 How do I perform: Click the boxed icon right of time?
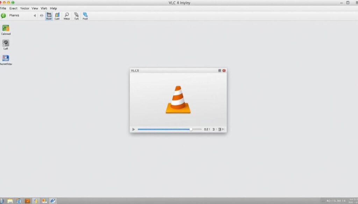tap(220, 129)
